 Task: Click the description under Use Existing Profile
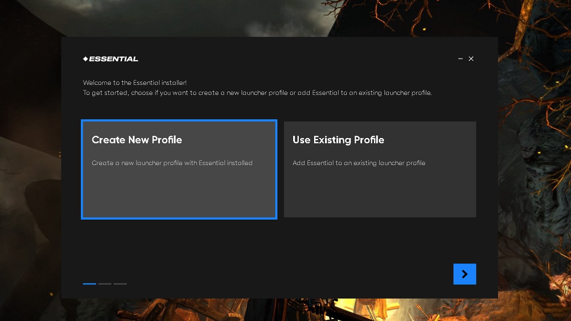(359, 163)
